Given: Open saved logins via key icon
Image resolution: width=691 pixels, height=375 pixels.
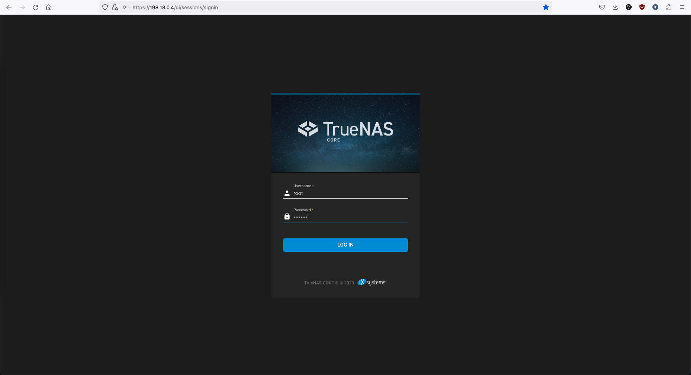Looking at the screenshot, I should 126,7.
